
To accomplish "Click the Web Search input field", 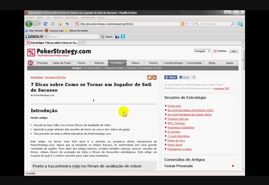I will [216, 24].
